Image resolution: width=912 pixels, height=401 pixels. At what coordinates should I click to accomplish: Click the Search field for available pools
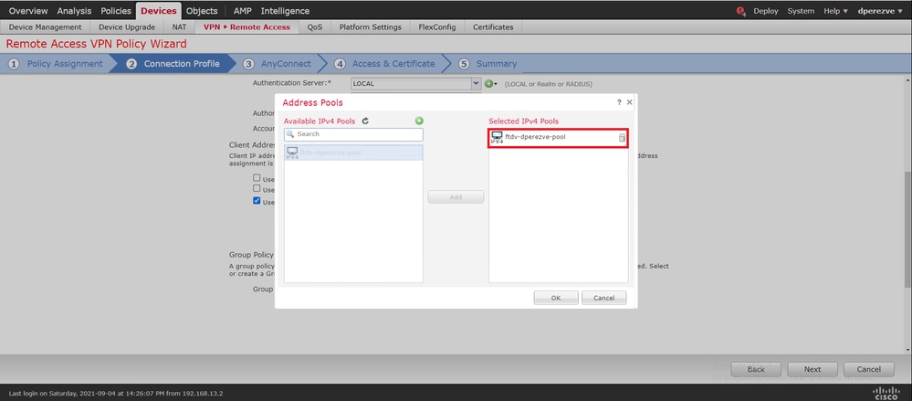click(x=353, y=134)
